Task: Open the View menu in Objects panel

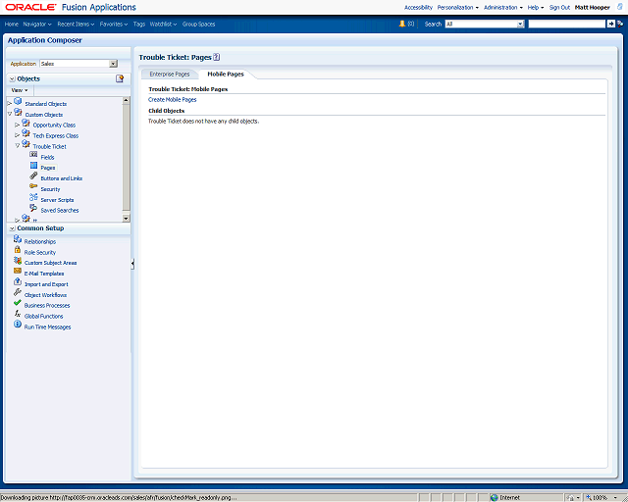Action: 20,90
